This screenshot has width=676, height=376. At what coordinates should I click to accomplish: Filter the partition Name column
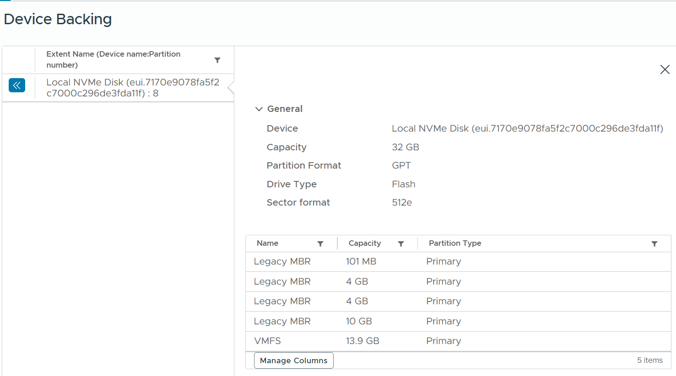[320, 244]
